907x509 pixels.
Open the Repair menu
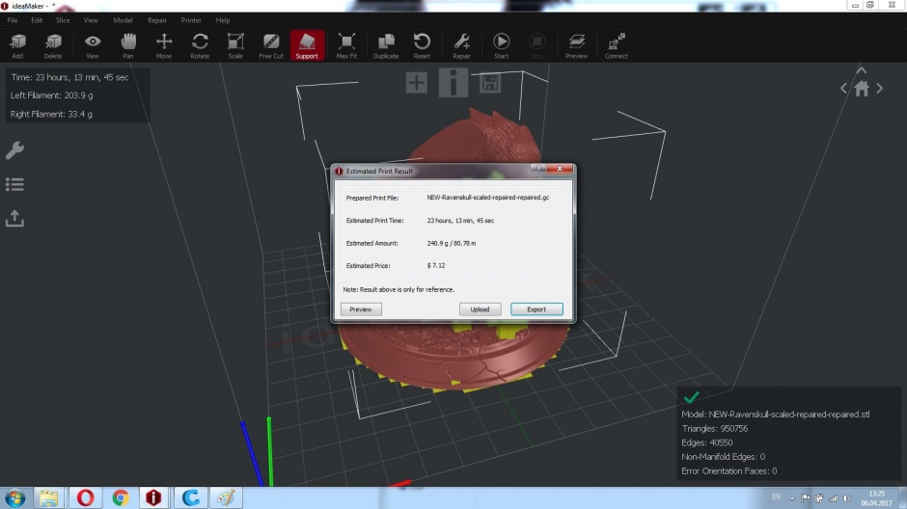click(x=156, y=20)
